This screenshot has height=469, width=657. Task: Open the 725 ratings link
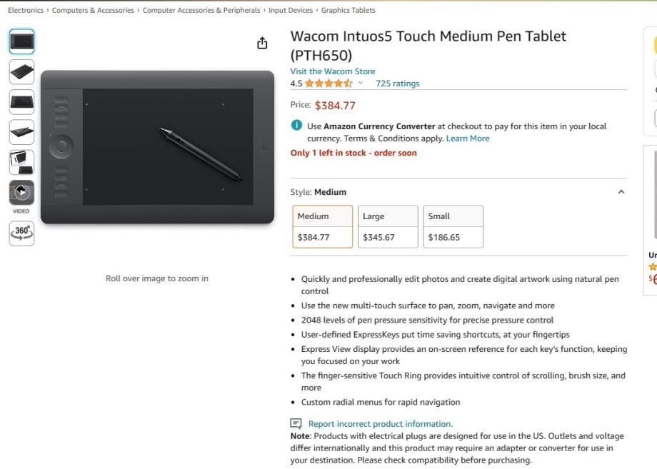coord(398,84)
